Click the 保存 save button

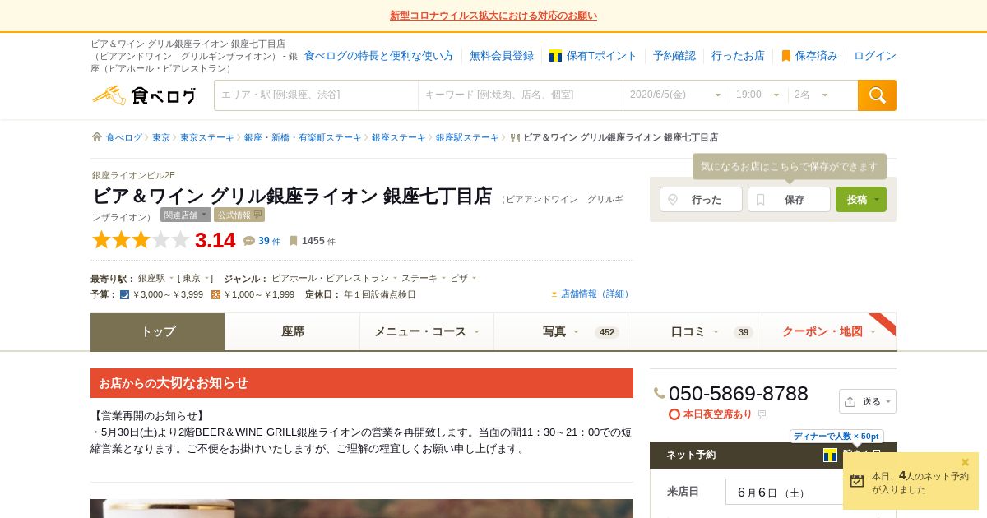[x=789, y=200]
